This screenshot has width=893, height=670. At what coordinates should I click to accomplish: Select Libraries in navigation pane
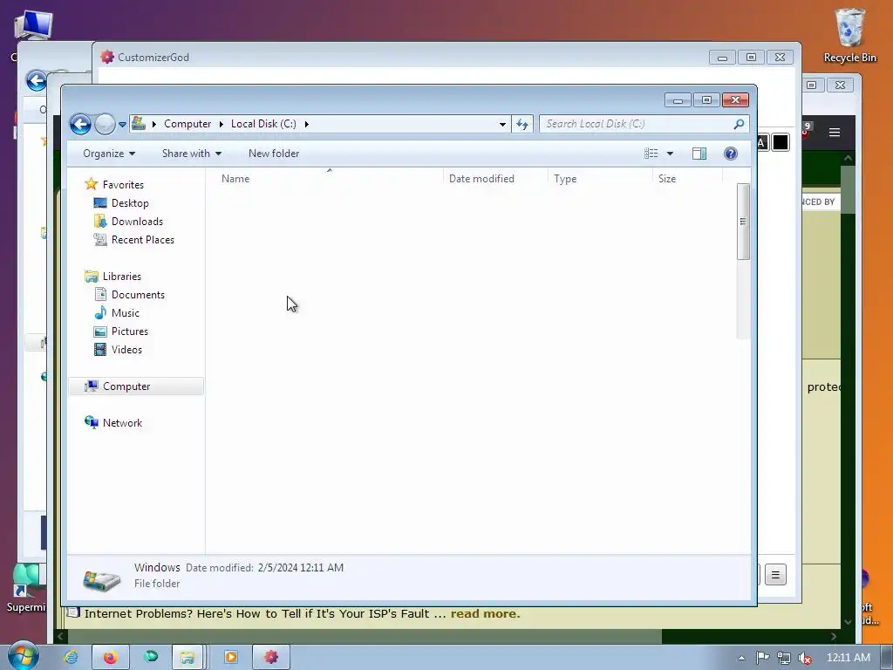121,277
